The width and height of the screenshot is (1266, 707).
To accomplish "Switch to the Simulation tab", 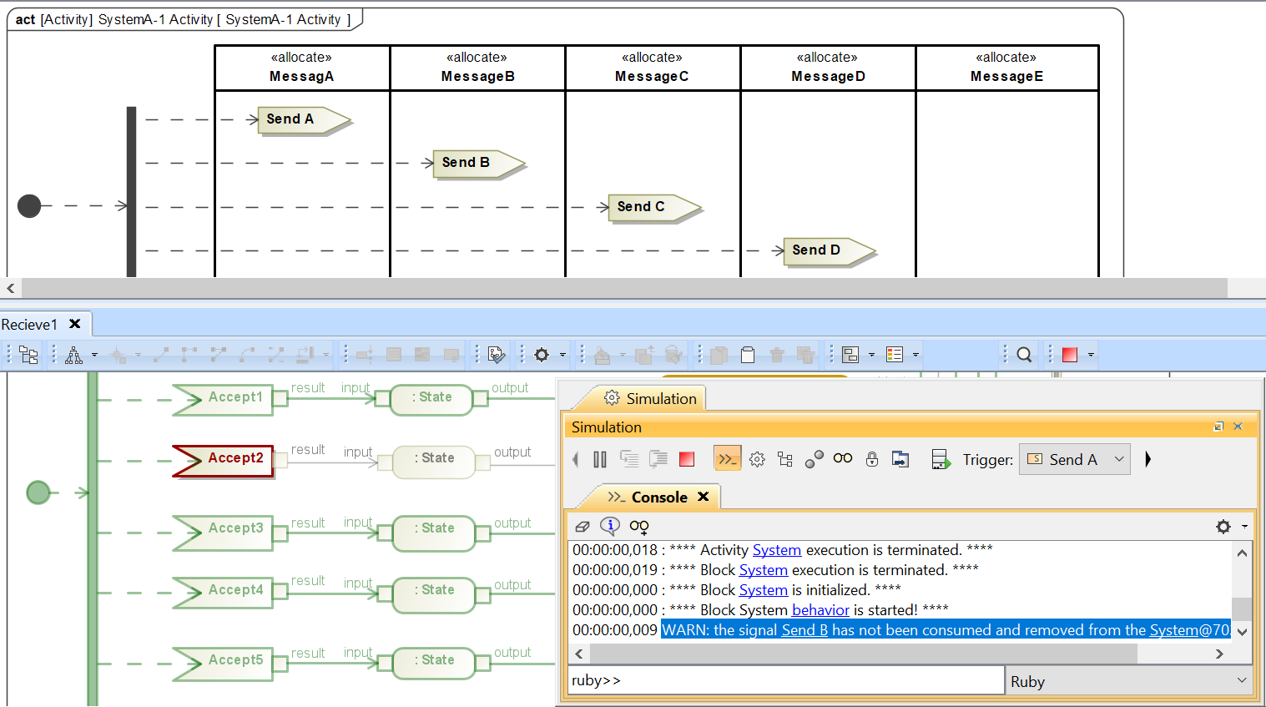I will click(660, 399).
